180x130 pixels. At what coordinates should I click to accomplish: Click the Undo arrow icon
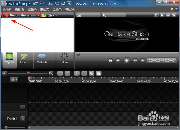coord(60,74)
